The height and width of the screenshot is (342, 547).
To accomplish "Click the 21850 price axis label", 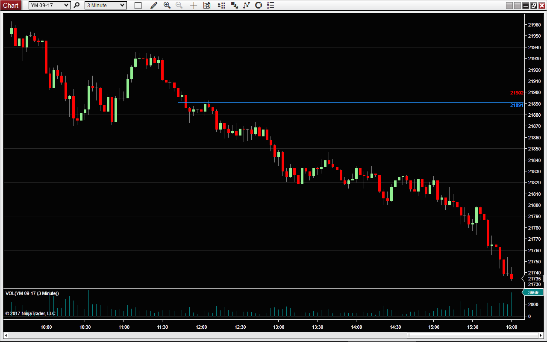I will tap(534, 149).
